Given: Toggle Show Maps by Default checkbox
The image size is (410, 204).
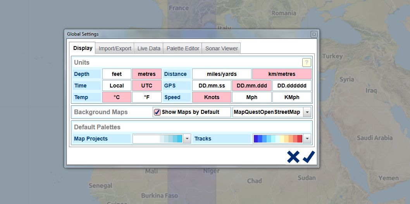Looking at the screenshot, I should (157, 112).
